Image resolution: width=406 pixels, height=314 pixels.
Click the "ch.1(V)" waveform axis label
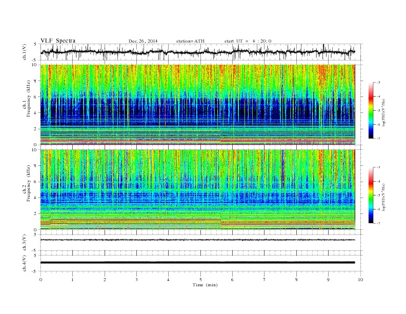pos(25,52)
